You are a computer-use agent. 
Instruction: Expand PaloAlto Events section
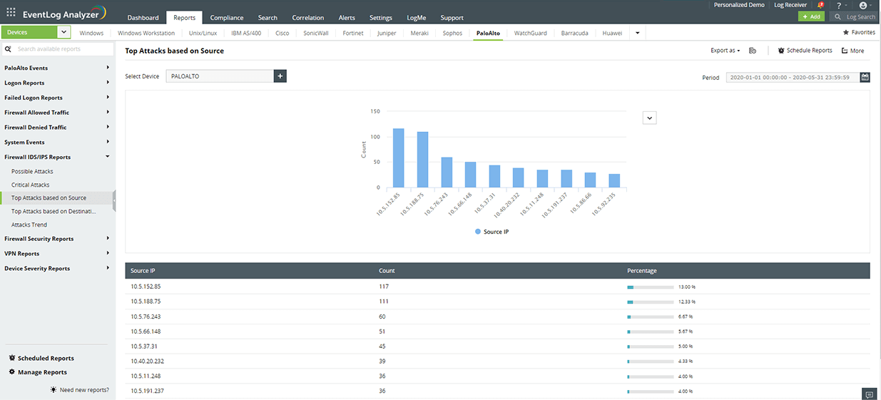pos(57,68)
